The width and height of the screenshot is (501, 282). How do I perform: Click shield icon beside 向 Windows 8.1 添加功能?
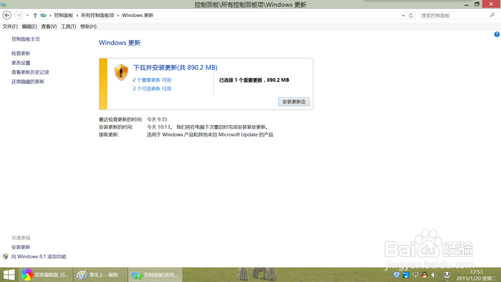click(x=6, y=256)
